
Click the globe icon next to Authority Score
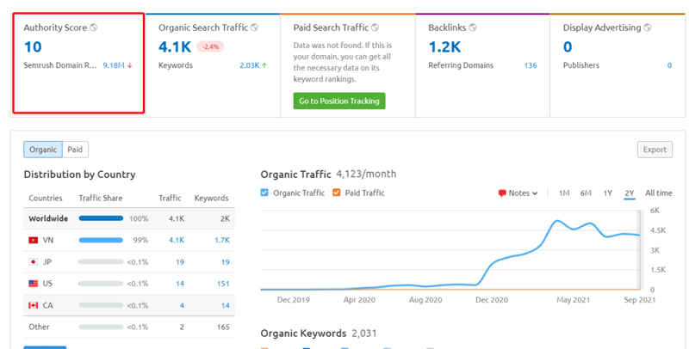point(94,28)
